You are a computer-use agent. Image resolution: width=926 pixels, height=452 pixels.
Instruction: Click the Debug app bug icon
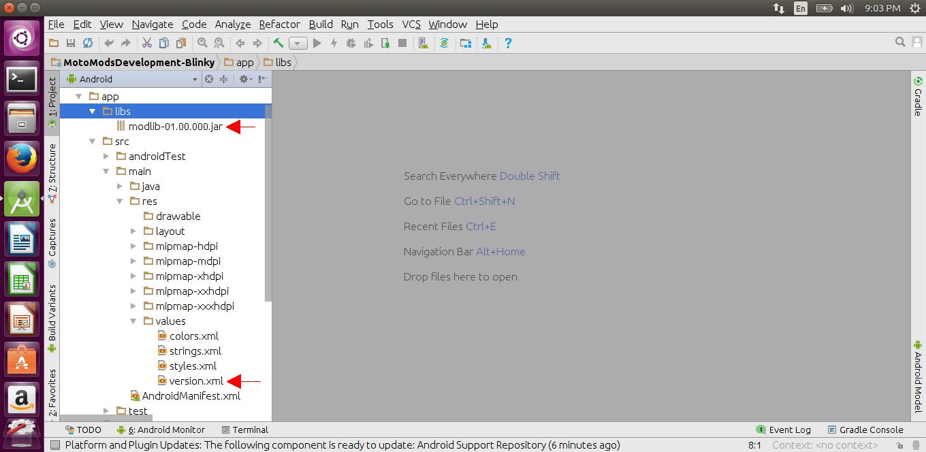click(351, 43)
